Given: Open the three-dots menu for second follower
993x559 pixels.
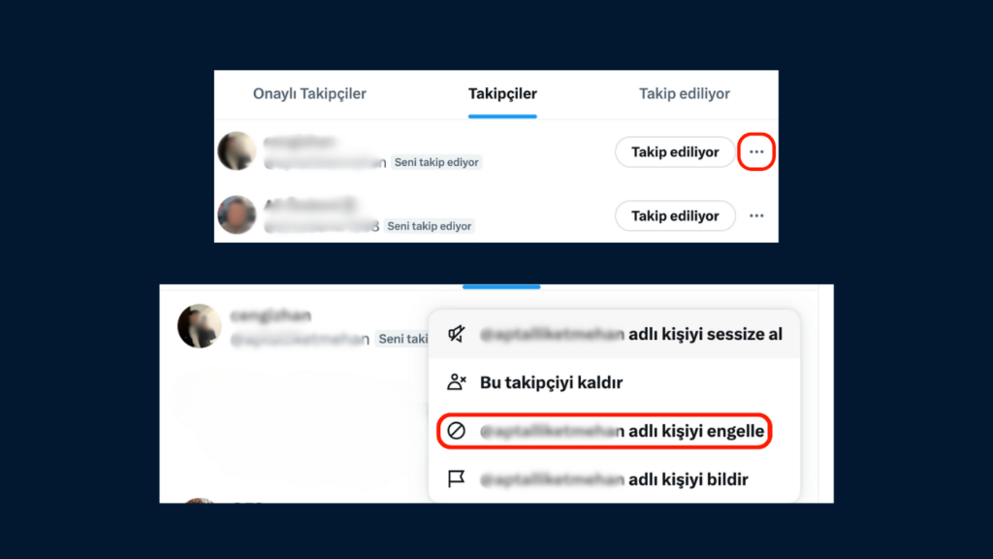Looking at the screenshot, I should (x=756, y=216).
